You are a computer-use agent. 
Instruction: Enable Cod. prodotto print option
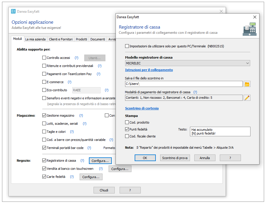[127, 122]
